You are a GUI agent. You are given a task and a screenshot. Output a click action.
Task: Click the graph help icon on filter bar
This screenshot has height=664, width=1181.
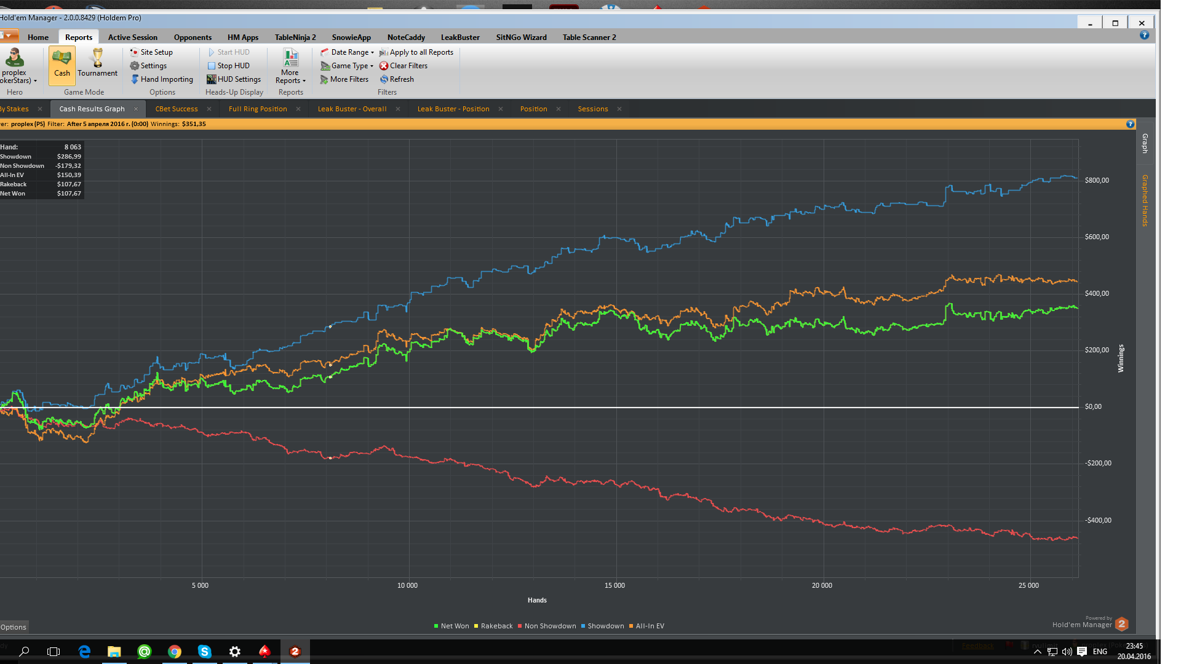[1130, 124]
